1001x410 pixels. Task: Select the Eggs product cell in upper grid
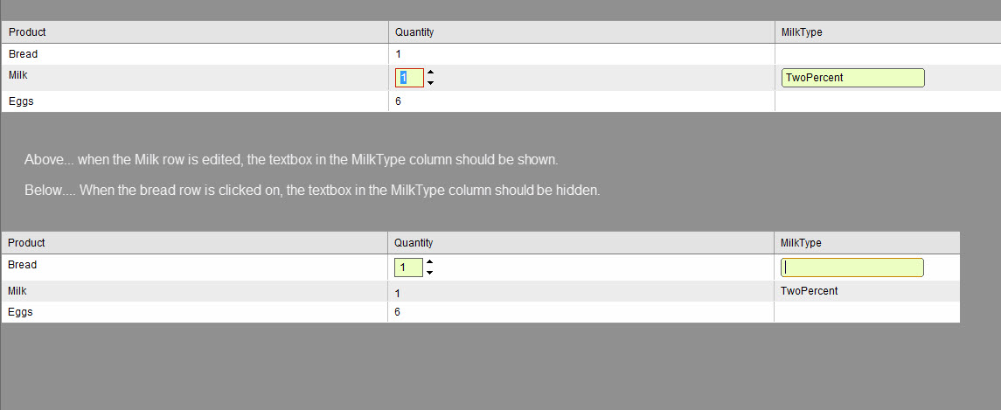[21, 101]
